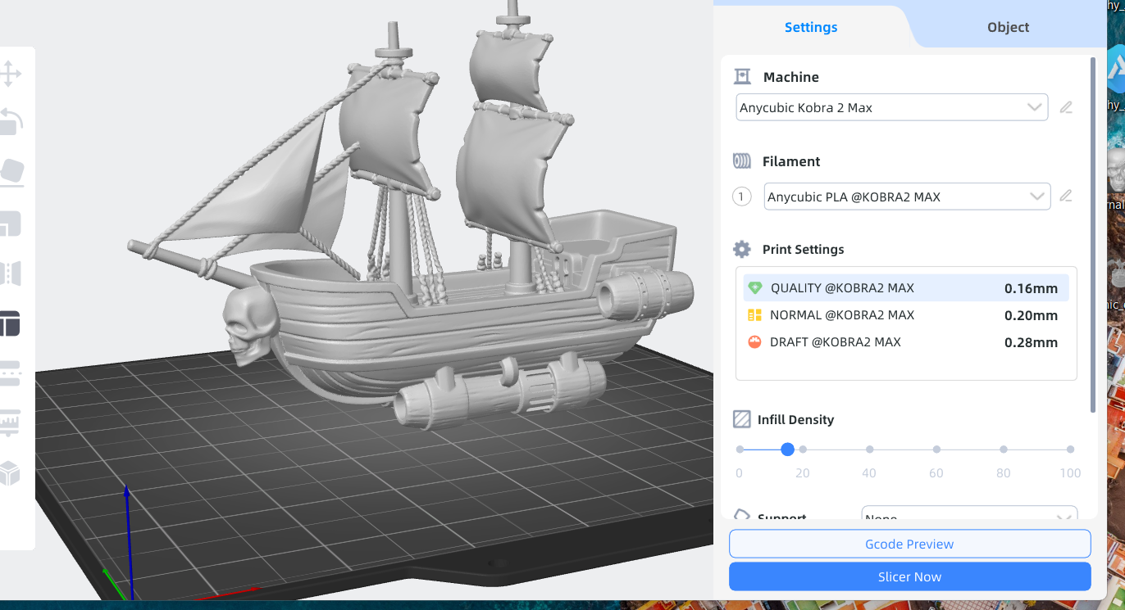
Task: Click the Gcode Preview button
Action: point(909,544)
